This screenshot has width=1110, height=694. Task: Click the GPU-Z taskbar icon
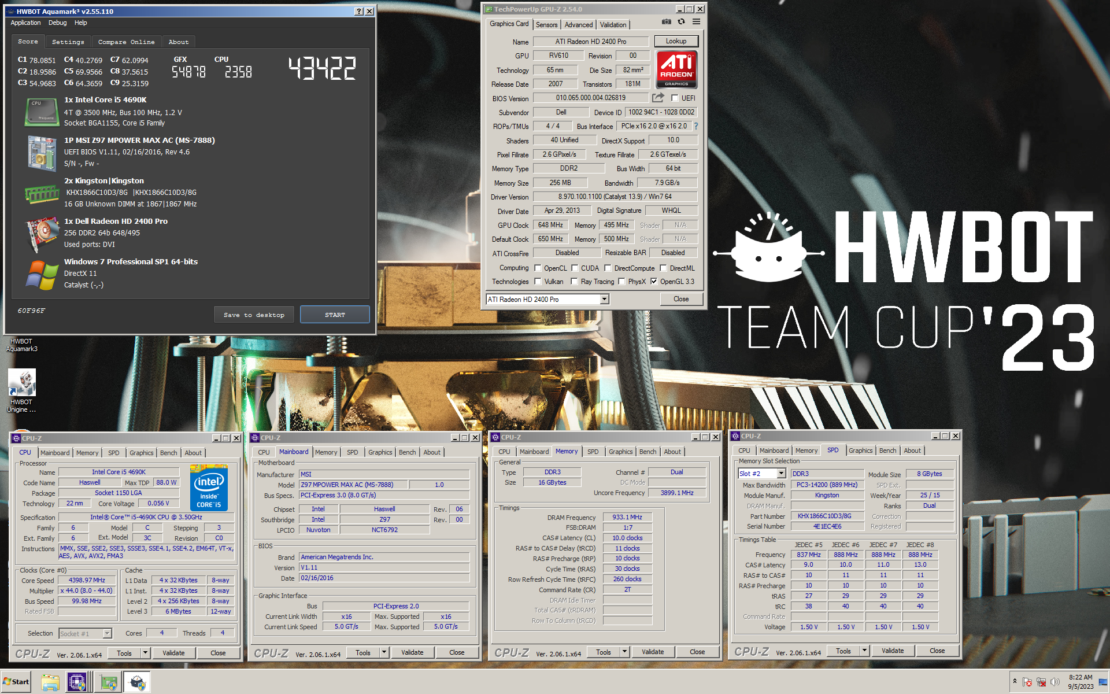(x=108, y=682)
